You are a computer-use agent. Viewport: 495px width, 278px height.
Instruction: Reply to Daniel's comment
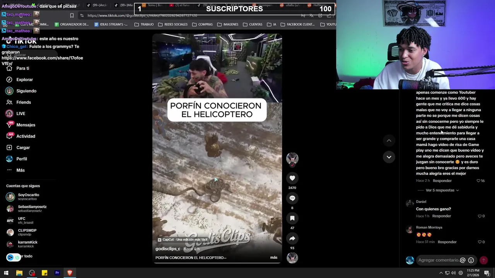pyautogui.click(x=442, y=216)
